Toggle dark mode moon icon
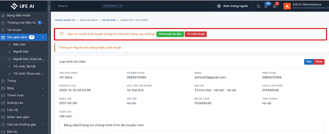 pos(258,6)
